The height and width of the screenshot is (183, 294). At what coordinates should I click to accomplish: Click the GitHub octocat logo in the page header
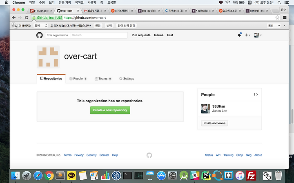[x=39, y=35]
